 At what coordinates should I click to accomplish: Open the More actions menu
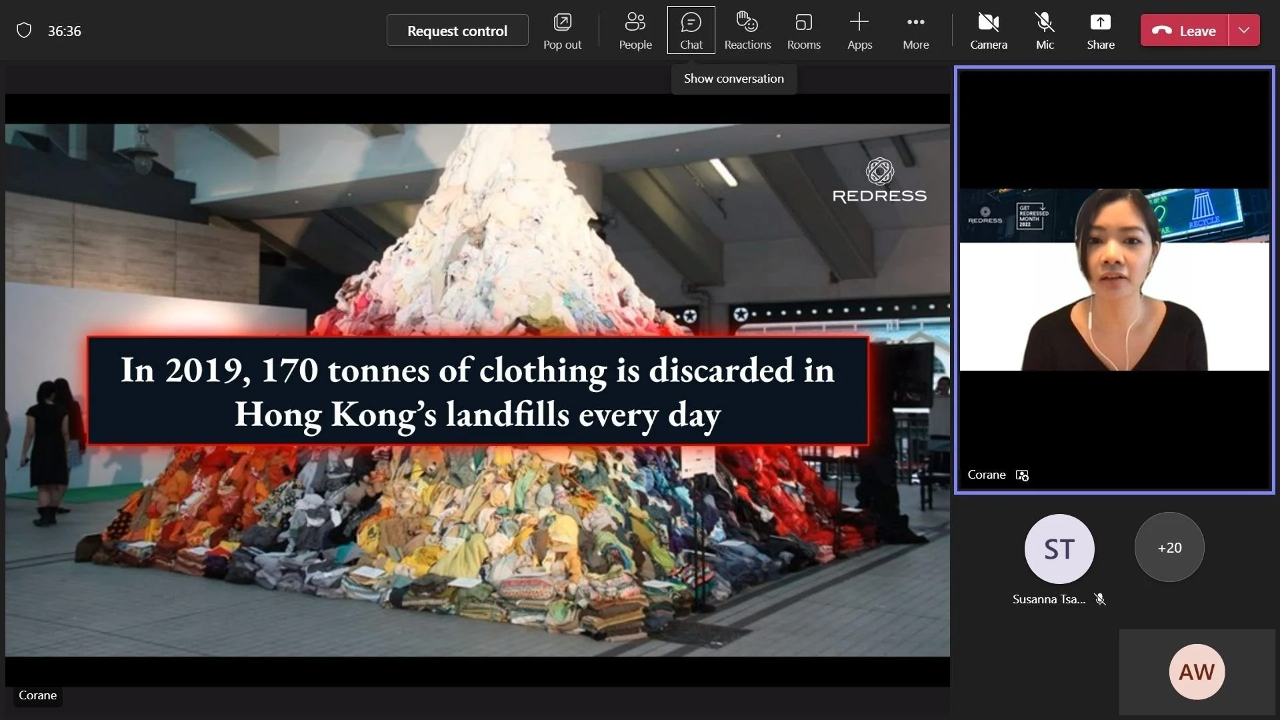click(x=915, y=30)
